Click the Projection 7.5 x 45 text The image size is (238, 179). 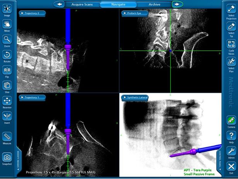click(60, 172)
